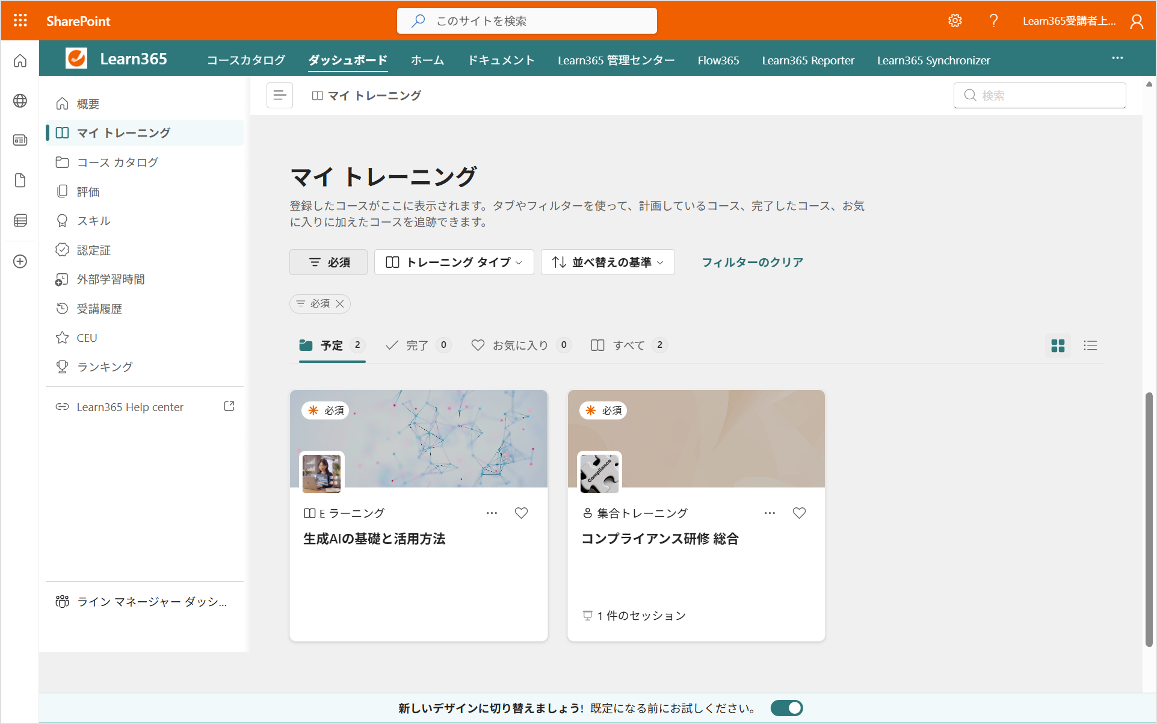This screenshot has width=1157, height=724.
Task: Toggle the 必須 filter button
Action: click(x=329, y=262)
